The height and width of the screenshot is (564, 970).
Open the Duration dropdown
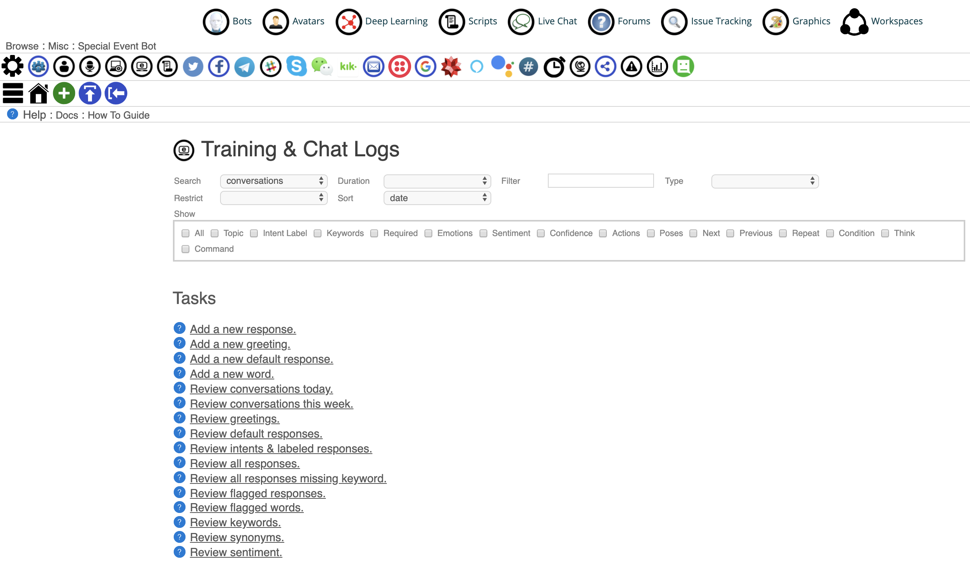coord(437,181)
